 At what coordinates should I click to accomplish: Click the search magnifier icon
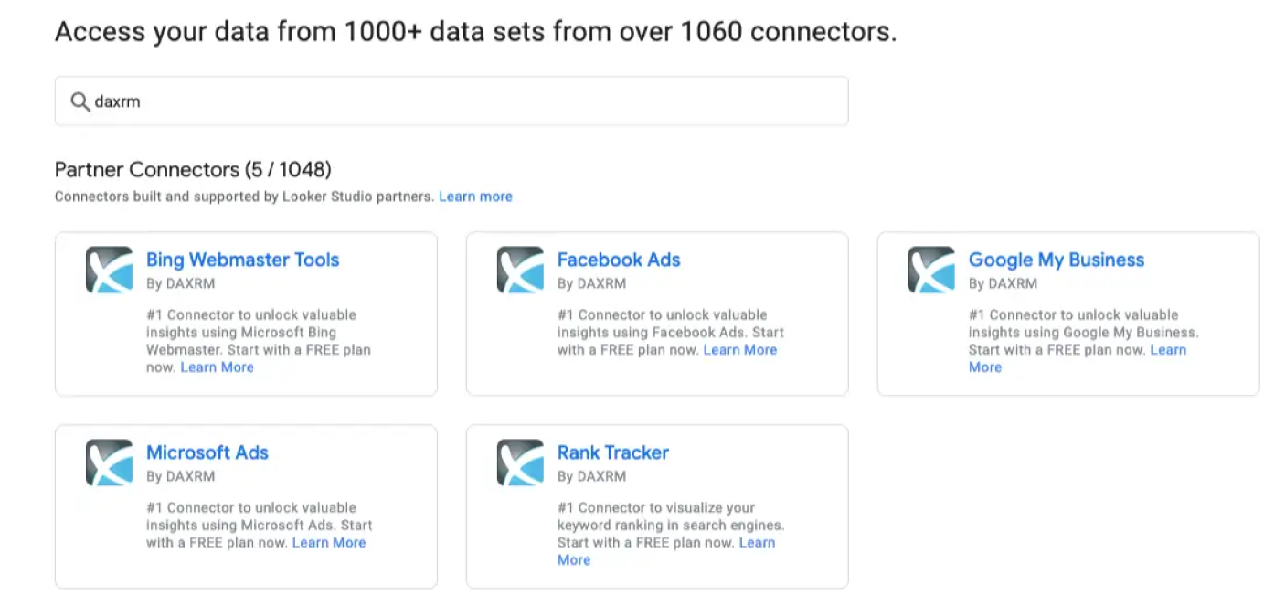point(80,101)
